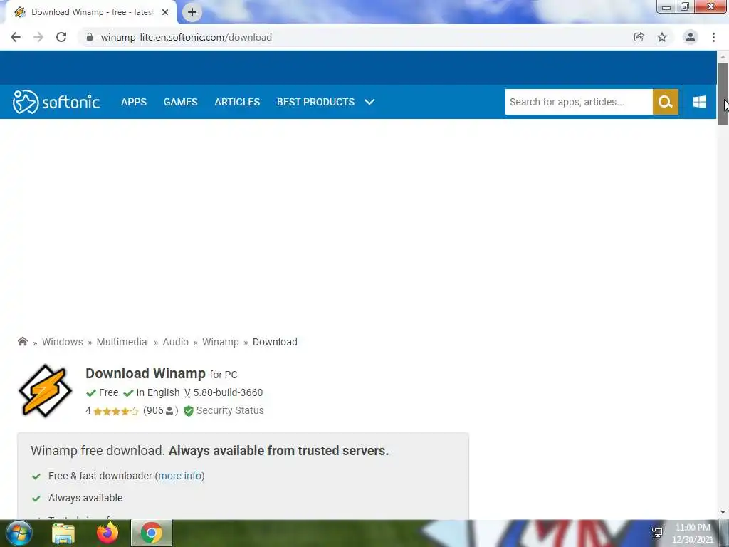Click the browser forward arrow

point(38,37)
